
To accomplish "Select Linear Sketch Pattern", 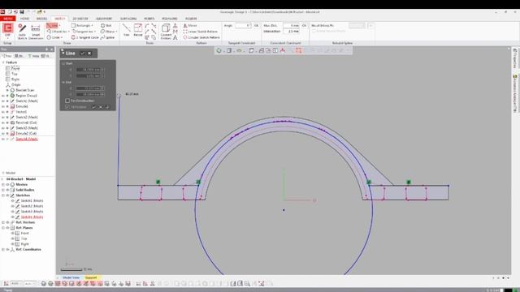I will 201,32.
